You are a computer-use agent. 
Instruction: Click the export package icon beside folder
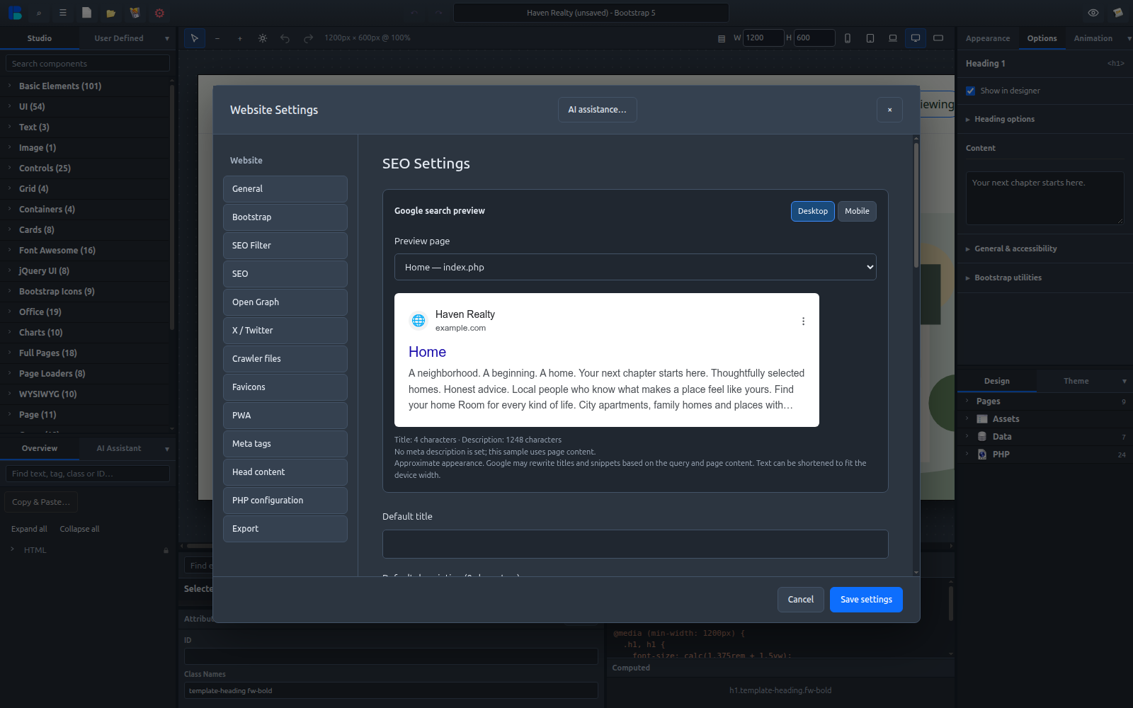[135, 13]
